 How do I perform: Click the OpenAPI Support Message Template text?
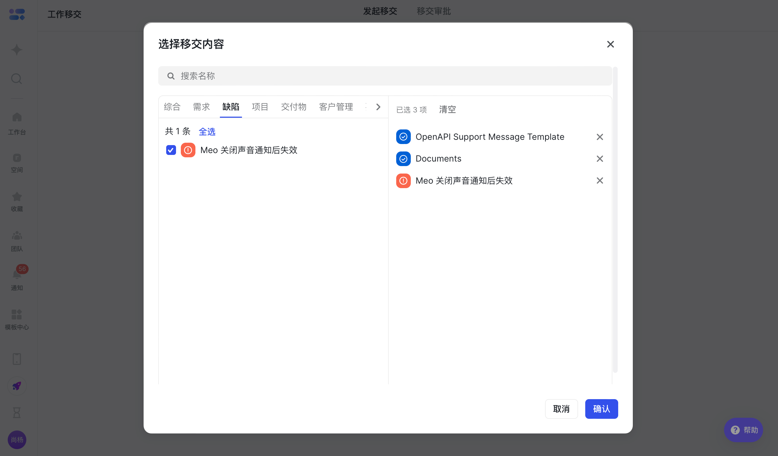(490, 137)
